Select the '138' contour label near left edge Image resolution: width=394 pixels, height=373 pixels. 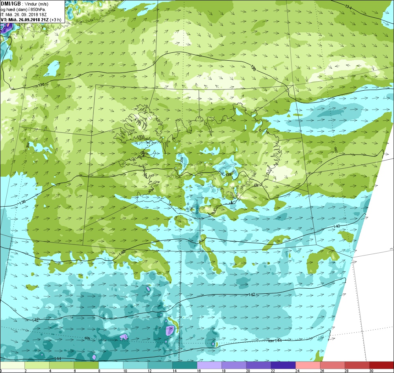pyautogui.click(x=22, y=202)
